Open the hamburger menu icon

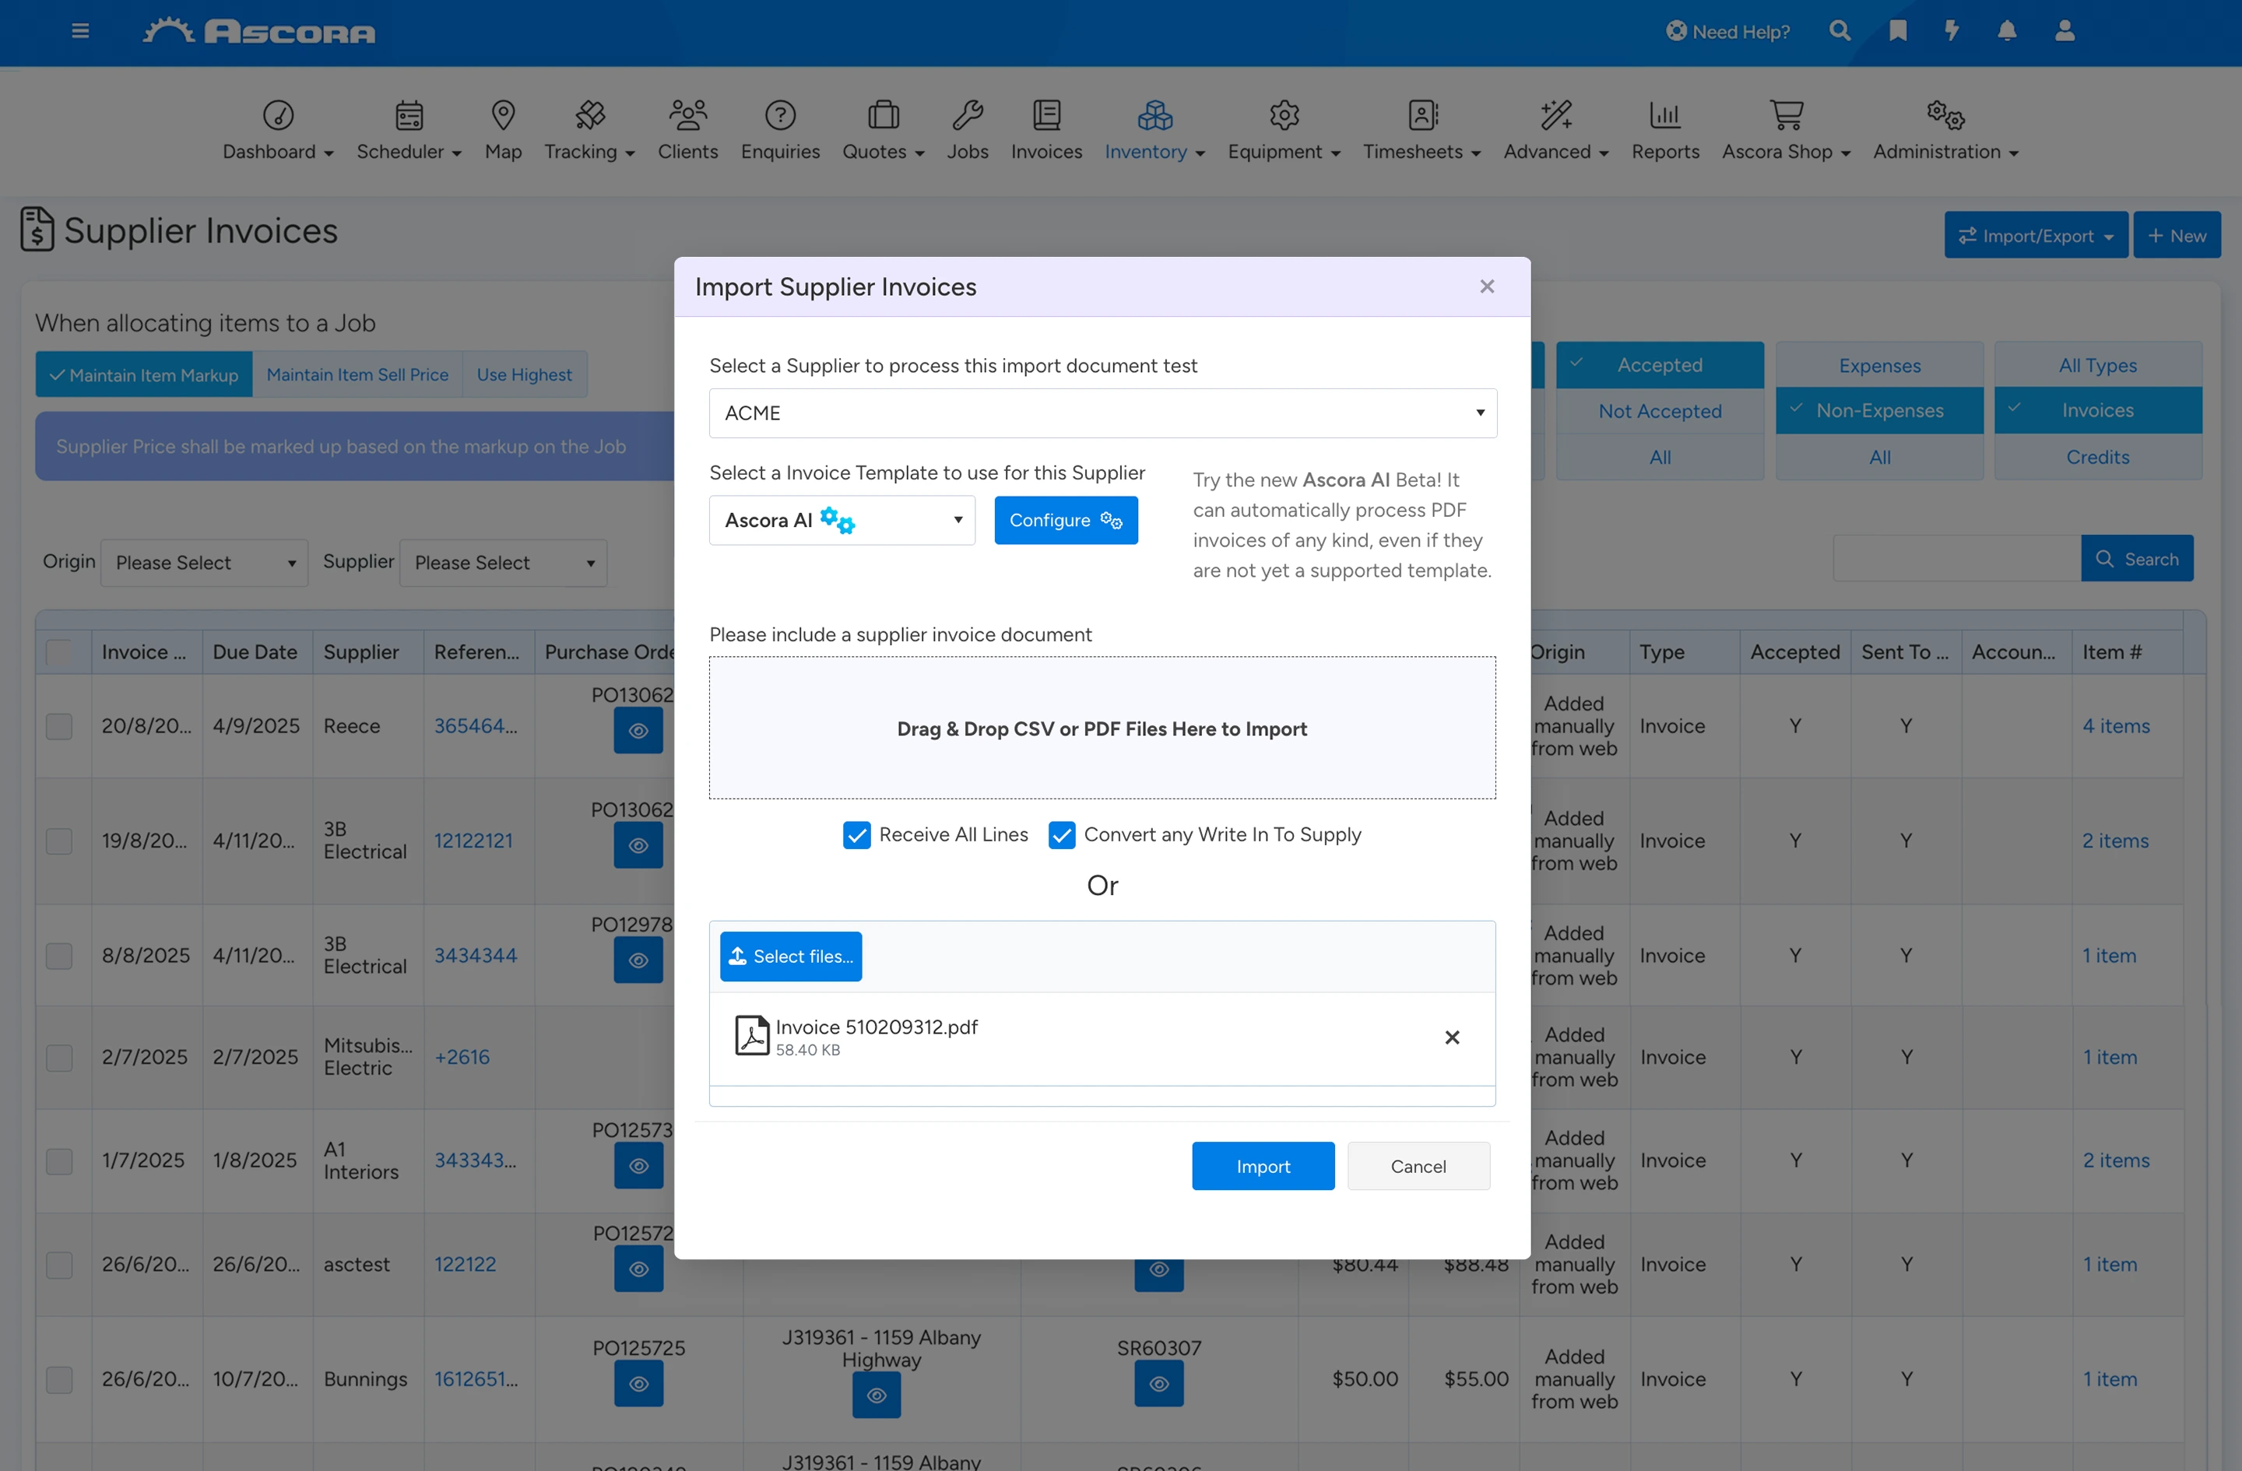point(80,31)
